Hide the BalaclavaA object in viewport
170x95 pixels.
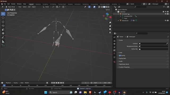coord(165,21)
